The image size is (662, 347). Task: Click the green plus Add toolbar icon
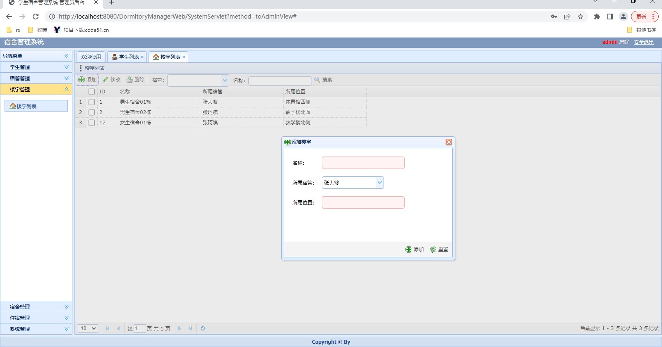(x=82, y=80)
